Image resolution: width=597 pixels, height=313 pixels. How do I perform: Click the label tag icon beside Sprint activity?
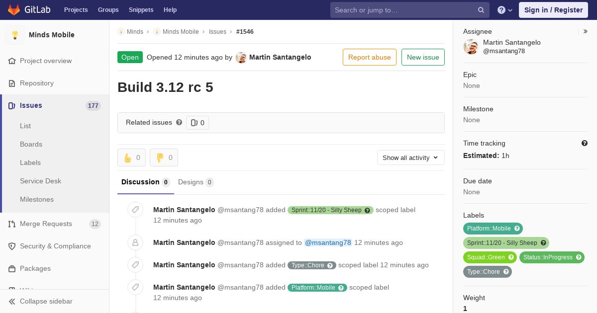point(135,210)
